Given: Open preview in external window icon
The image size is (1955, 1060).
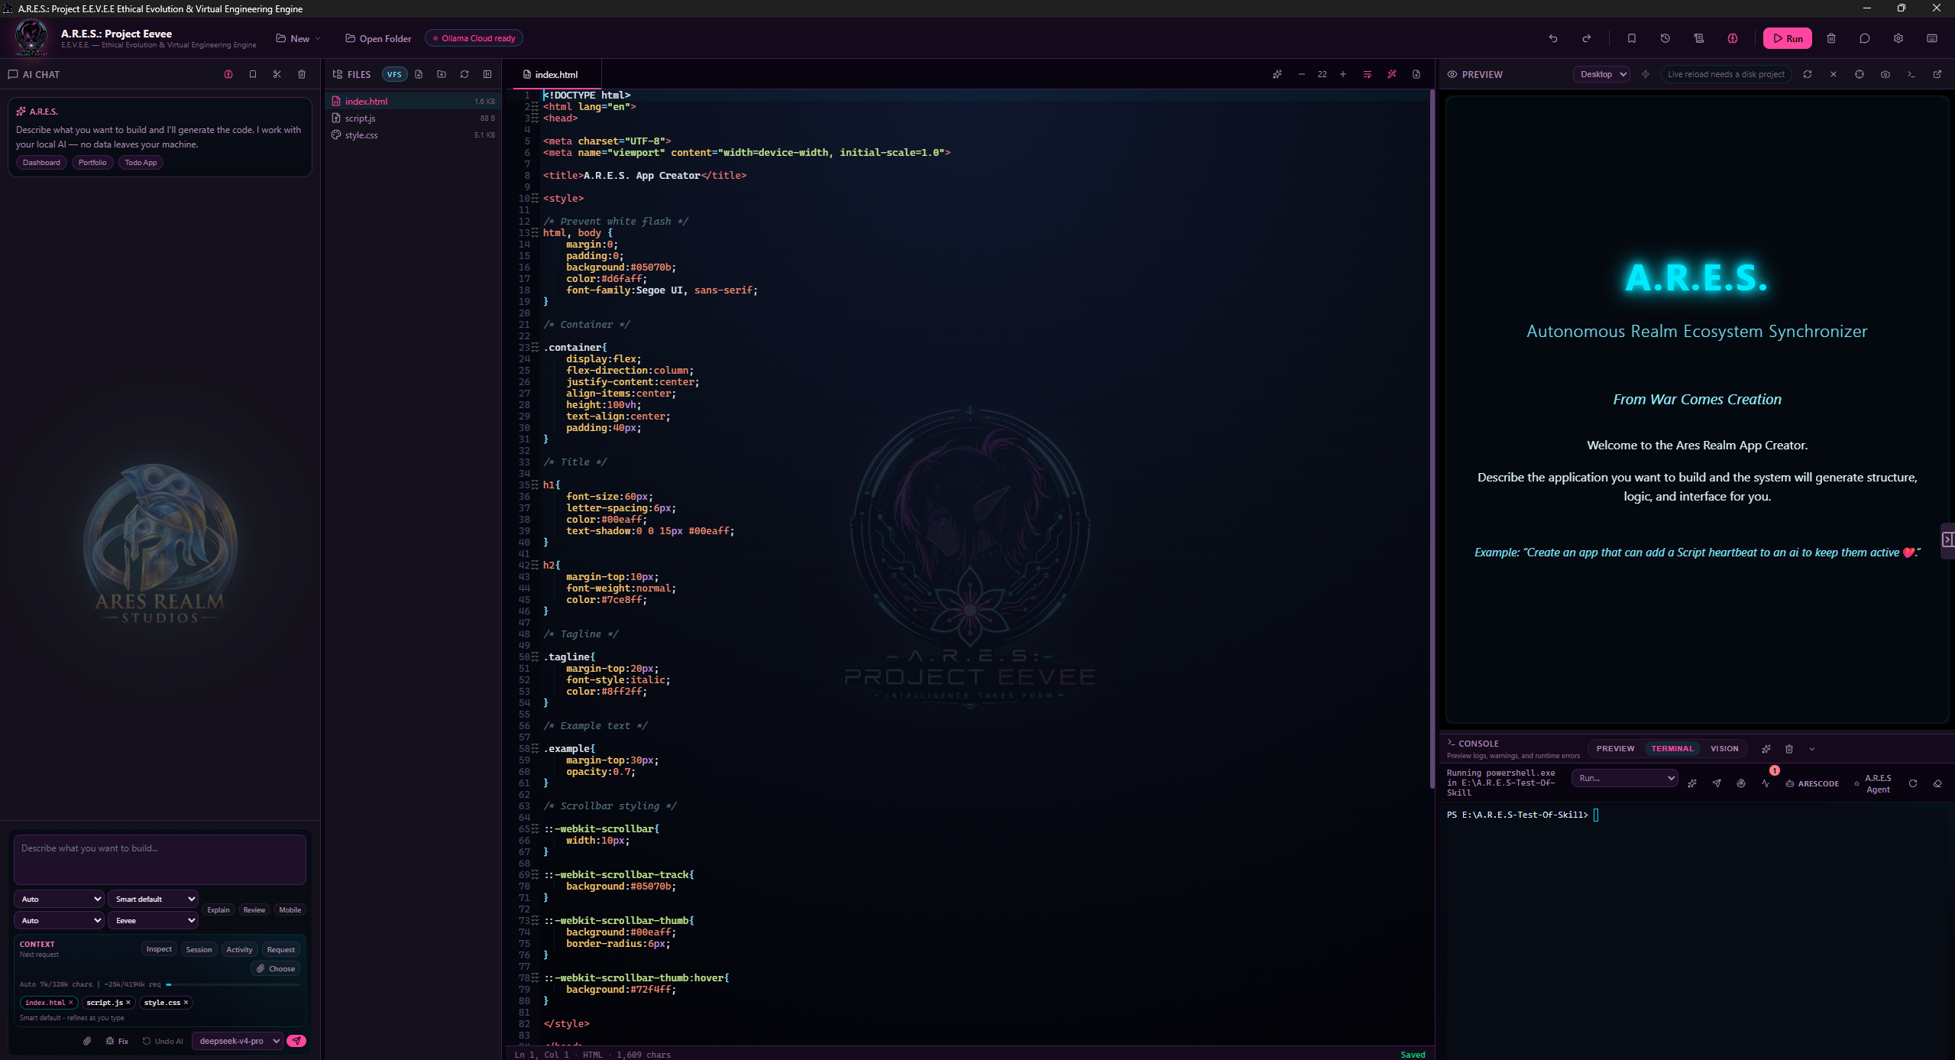Looking at the screenshot, I should pyautogui.click(x=1937, y=74).
